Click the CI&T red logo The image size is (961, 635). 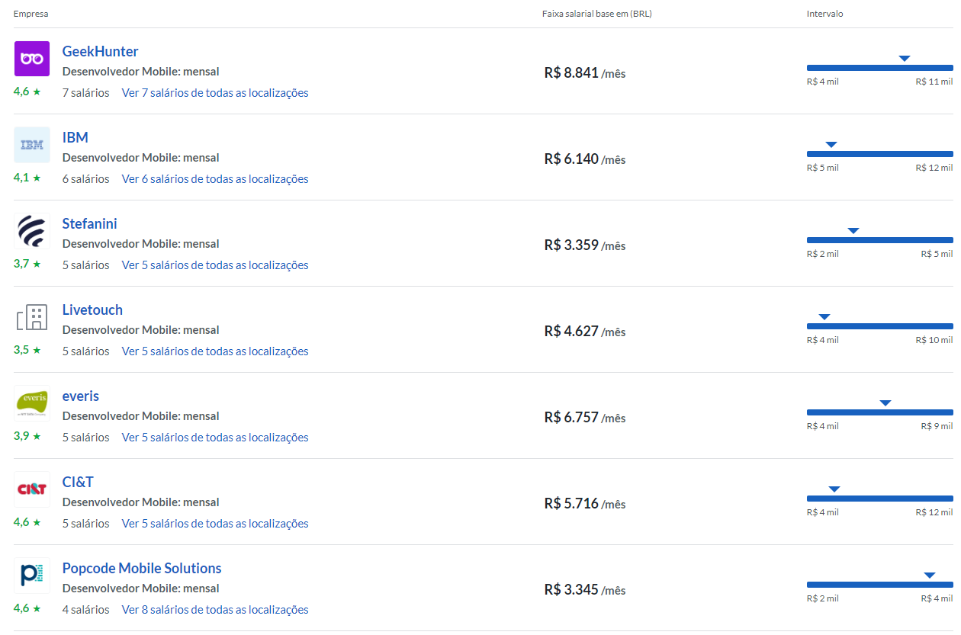(x=32, y=489)
